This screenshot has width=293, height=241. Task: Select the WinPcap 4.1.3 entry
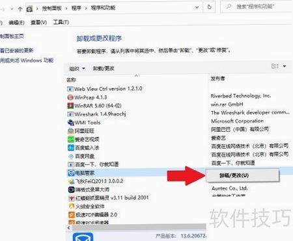pyautogui.click(x=91, y=97)
